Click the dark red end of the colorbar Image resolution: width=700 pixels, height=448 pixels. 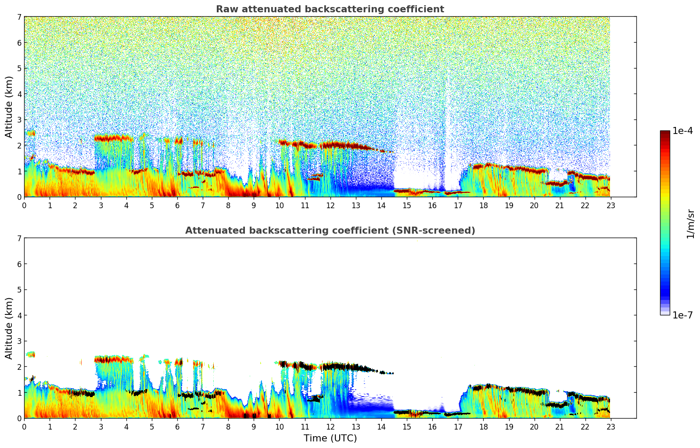pos(665,134)
